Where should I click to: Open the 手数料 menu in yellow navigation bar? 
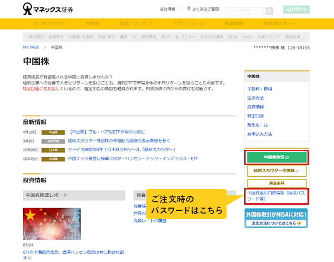tap(93, 24)
